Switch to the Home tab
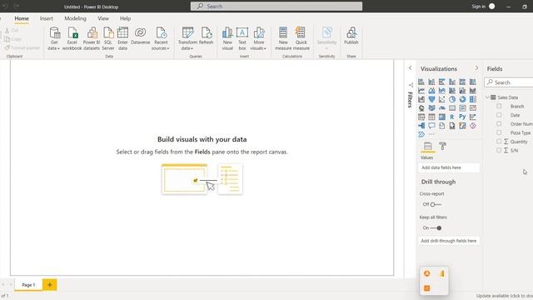The image size is (533, 300). pos(22,18)
